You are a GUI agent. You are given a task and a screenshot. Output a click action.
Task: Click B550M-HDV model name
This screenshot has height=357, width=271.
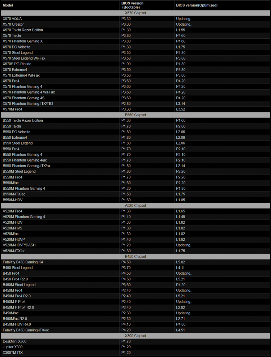point(13,200)
